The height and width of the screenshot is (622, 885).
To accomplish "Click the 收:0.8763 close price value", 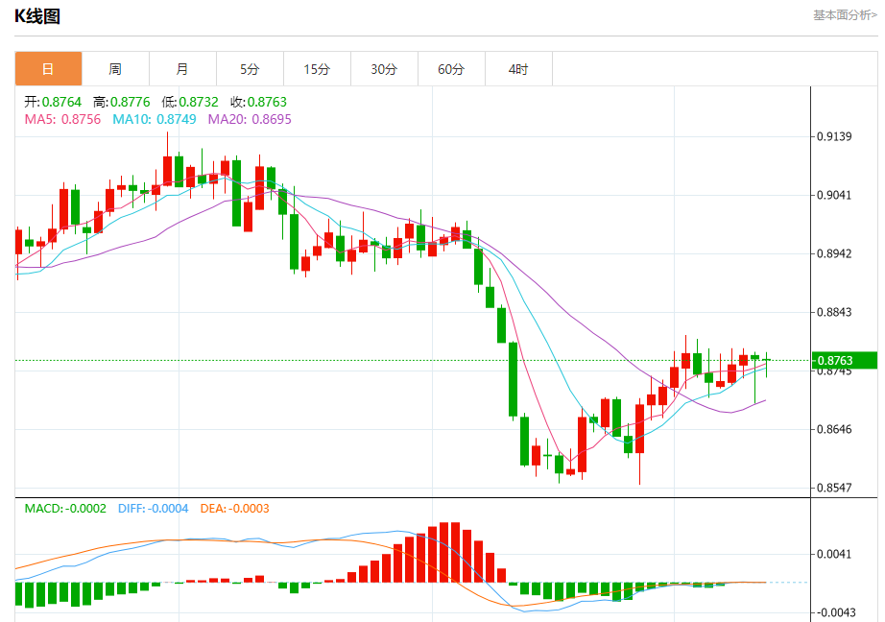I will 258,102.
